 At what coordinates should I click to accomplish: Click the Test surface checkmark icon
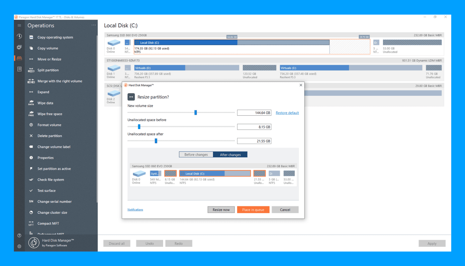[31, 191]
